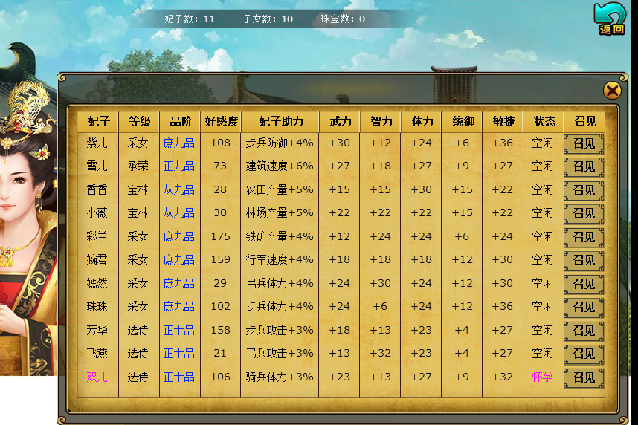Click the 敏捷 column header
Image resolution: width=638 pixels, height=425 pixels.
pyautogui.click(x=503, y=121)
